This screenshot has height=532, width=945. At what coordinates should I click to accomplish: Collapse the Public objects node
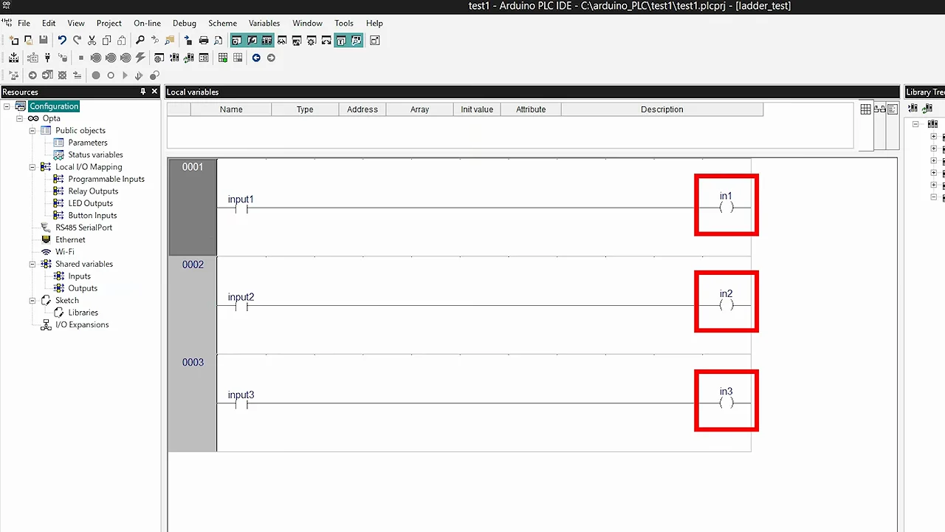click(32, 131)
